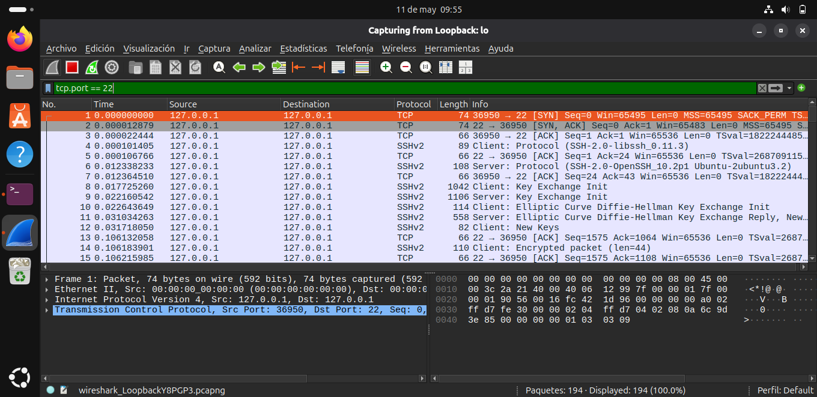Open the Files app in the dock
The image size is (817, 397).
tap(20, 77)
